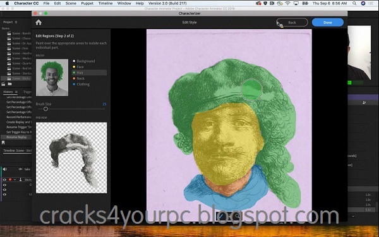Open the Window menu
379x237 pixels.
(124, 3)
